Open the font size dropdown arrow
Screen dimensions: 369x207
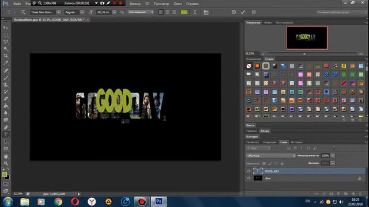point(114,12)
